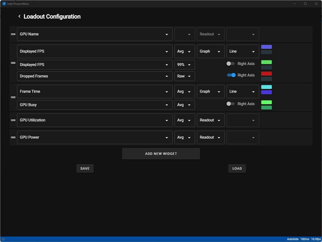Click drag handle for Displayed FPS graph widget
This screenshot has width=322, height=242.
[13, 63]
